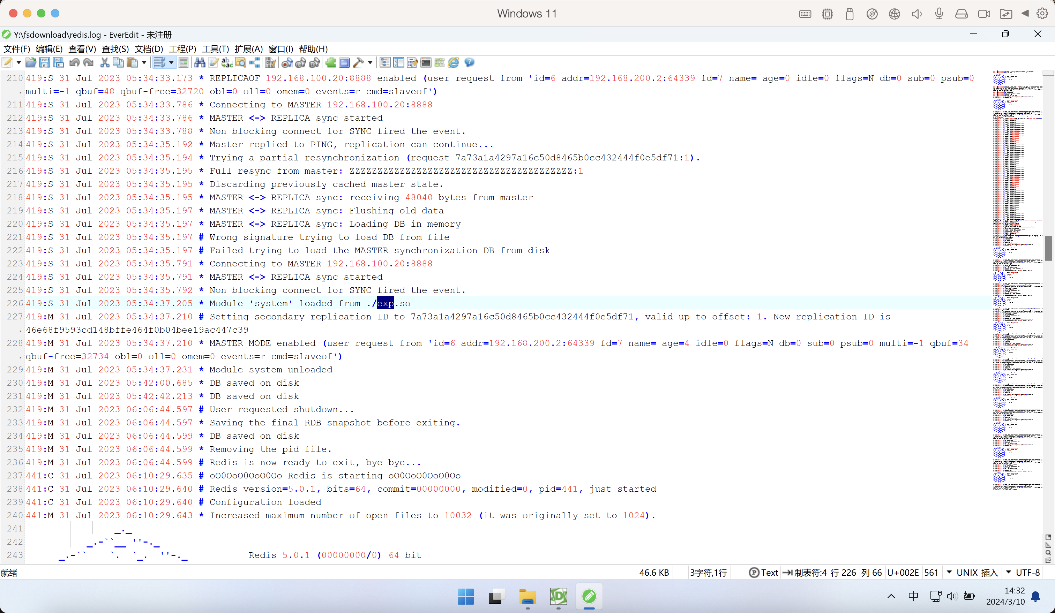Viewport: 1055px width, 613px height.
Task: Click the Record macro icon
Action: pyautogui.click(x=287, y=63)
